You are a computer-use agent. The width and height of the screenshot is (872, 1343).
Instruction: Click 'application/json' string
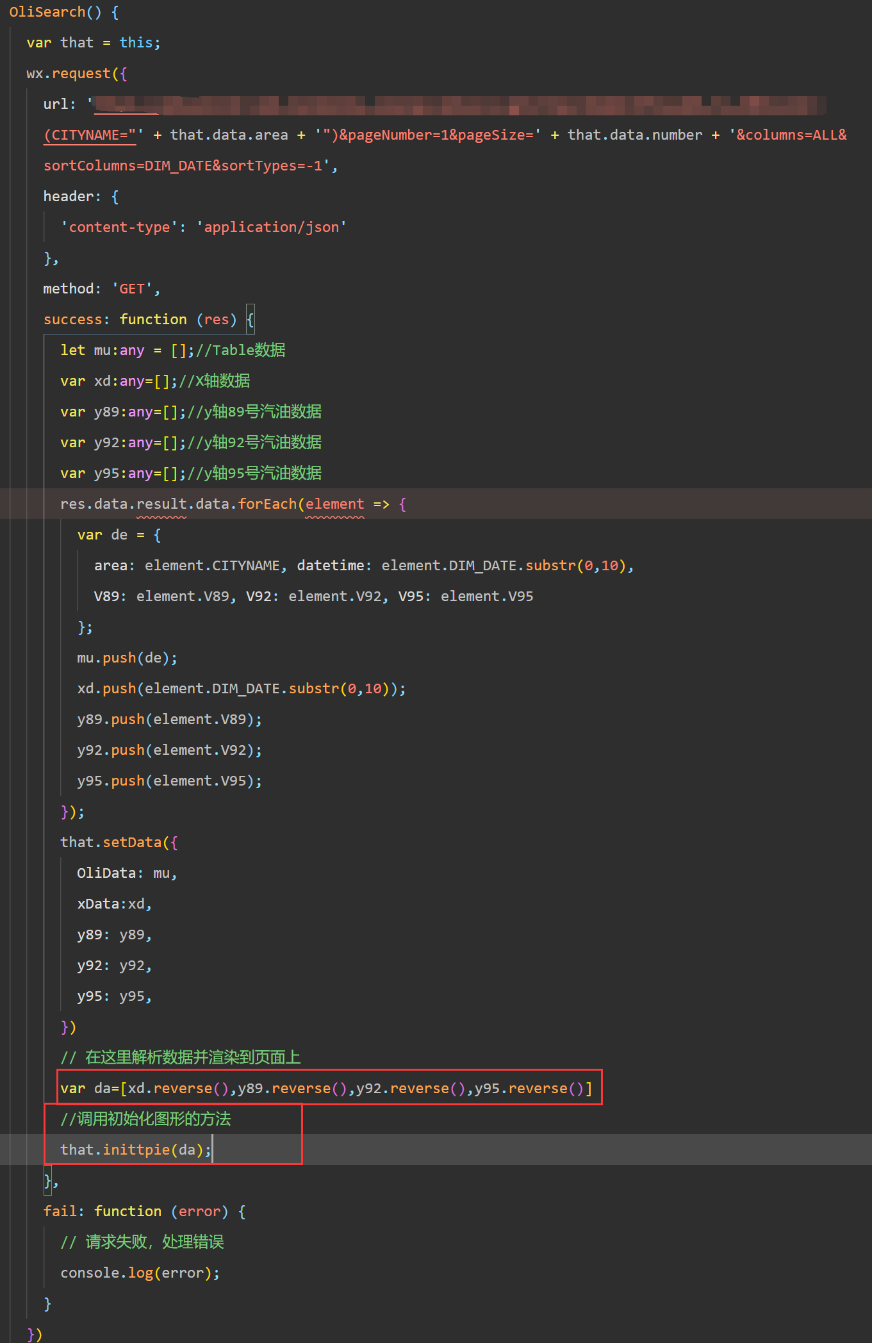[x=272, y=227]
